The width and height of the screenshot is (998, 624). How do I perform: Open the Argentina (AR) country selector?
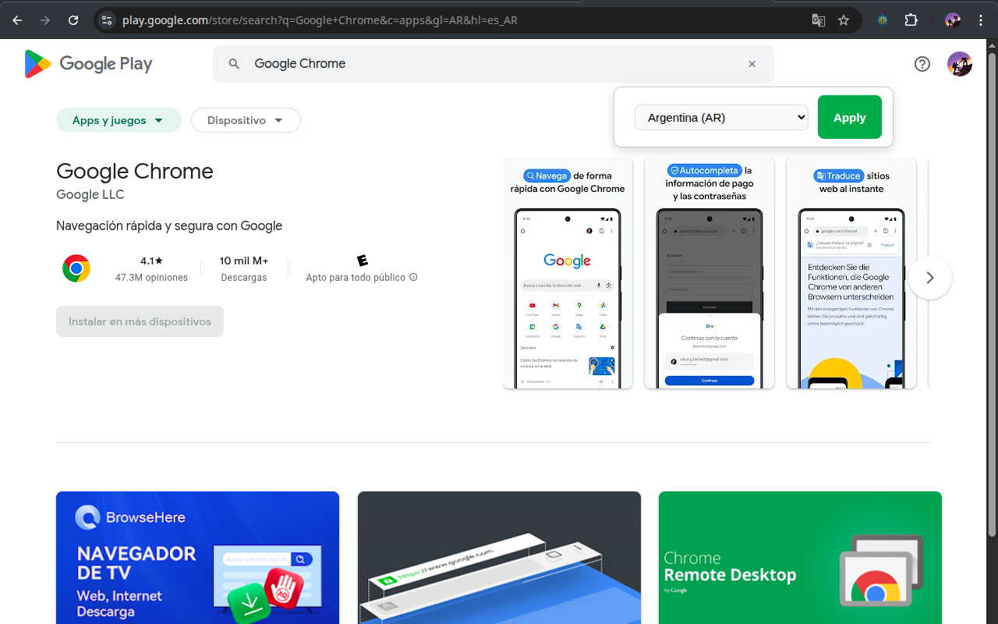coord(721,118)
